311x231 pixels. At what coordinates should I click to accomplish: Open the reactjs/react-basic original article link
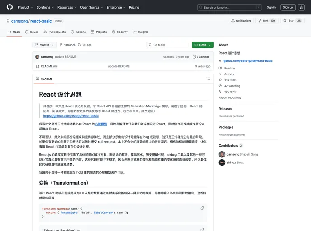71,116
